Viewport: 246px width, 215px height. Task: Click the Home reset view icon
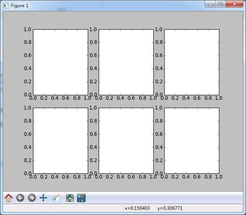(8, 198)
